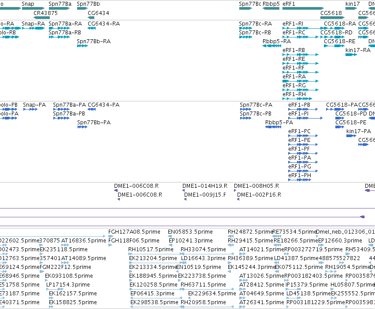
Task: Click protein eRF1-PI
Action: 305,118
